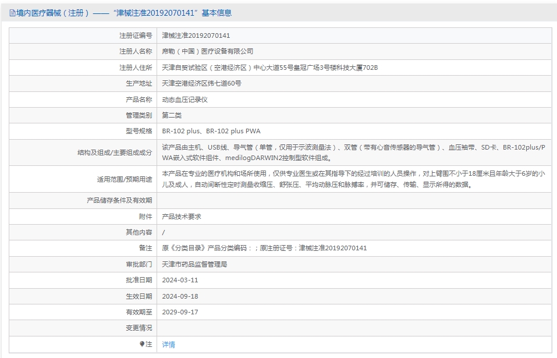Image resolution: width=557 pixels, height=358 pixels.
Task: Select management class 第二类
Action: pyautogui.click(x=172, y=115)
